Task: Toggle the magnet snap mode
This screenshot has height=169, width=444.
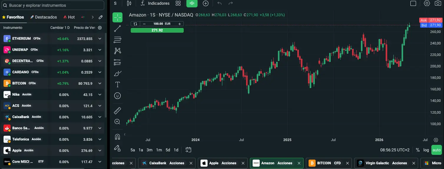Action: click(117, 137)
